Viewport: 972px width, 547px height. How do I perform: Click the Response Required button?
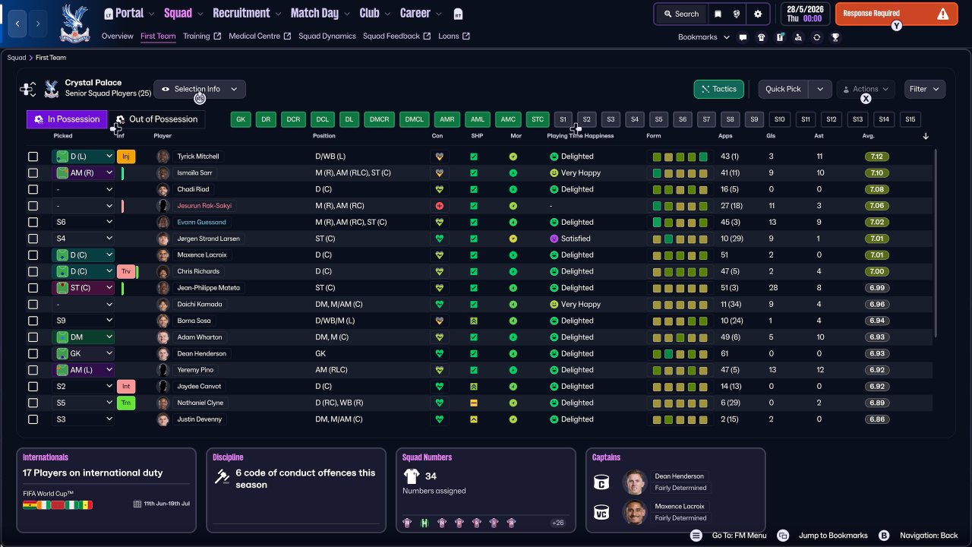click(895, 14)
